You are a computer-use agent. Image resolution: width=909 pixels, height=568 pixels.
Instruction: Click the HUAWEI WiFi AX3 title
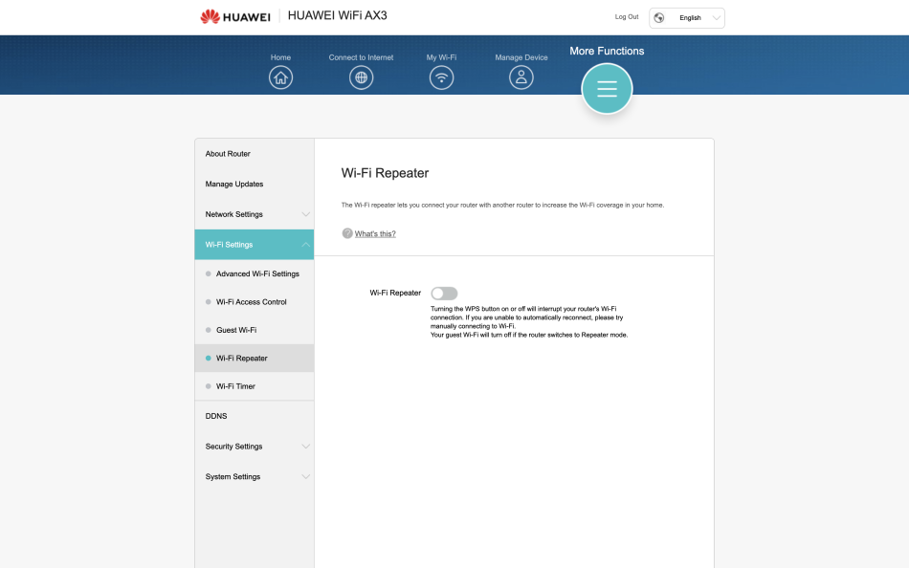(x=338, y=15)
